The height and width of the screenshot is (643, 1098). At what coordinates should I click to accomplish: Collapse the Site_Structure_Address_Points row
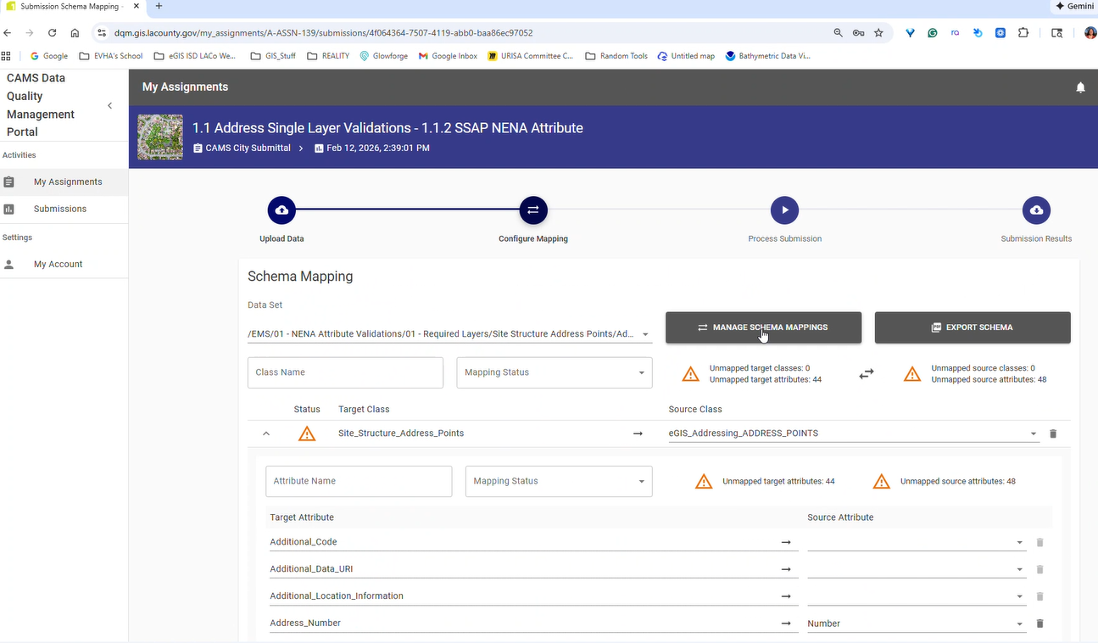tap(266, 433)
